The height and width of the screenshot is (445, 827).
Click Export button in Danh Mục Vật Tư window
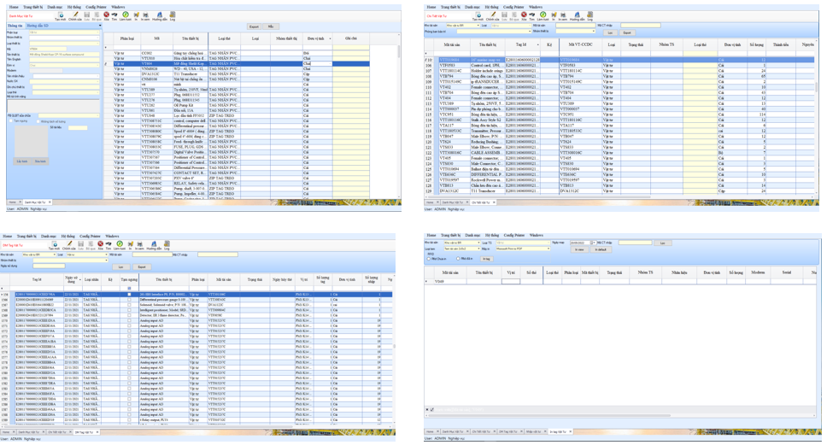tap(254, 26)
